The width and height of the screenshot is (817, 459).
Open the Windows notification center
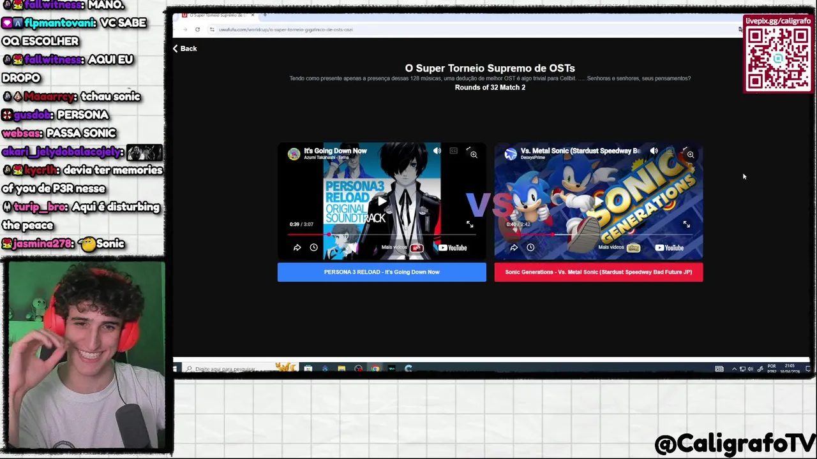click(807, 369)
